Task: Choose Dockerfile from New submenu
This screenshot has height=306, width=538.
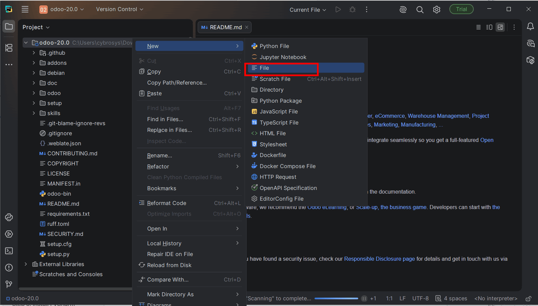Action: 306,155
